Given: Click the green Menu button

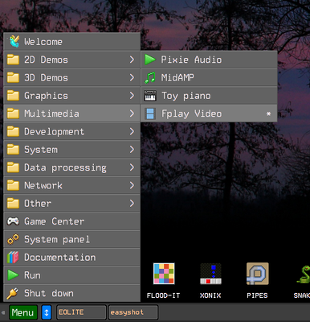Looking at the screenshot, I should [x=23, y=312].
